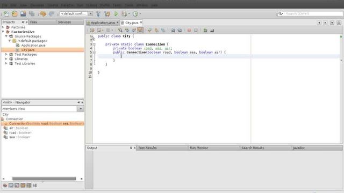The width and height of the screenshot is (344, 193).
Task: Open the default config dropdown
Action: [x=90, y=13]
